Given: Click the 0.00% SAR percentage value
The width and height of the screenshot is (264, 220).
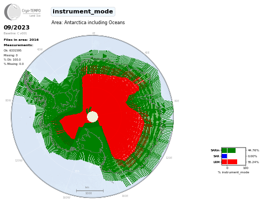Looking at the screenshot, I should pyautogui.click(x=252, y=156).
